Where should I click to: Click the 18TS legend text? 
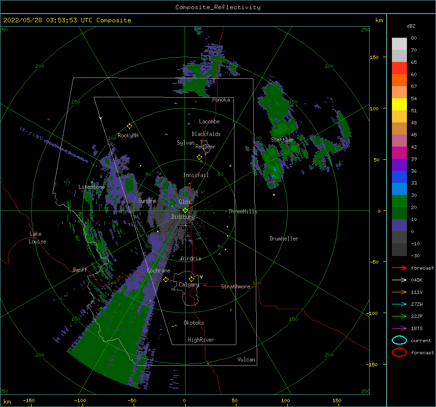417,329
